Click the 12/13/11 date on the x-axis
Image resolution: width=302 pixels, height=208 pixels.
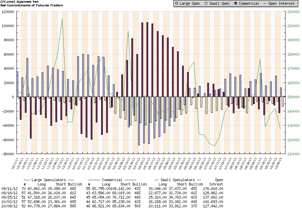pos(60,163)
